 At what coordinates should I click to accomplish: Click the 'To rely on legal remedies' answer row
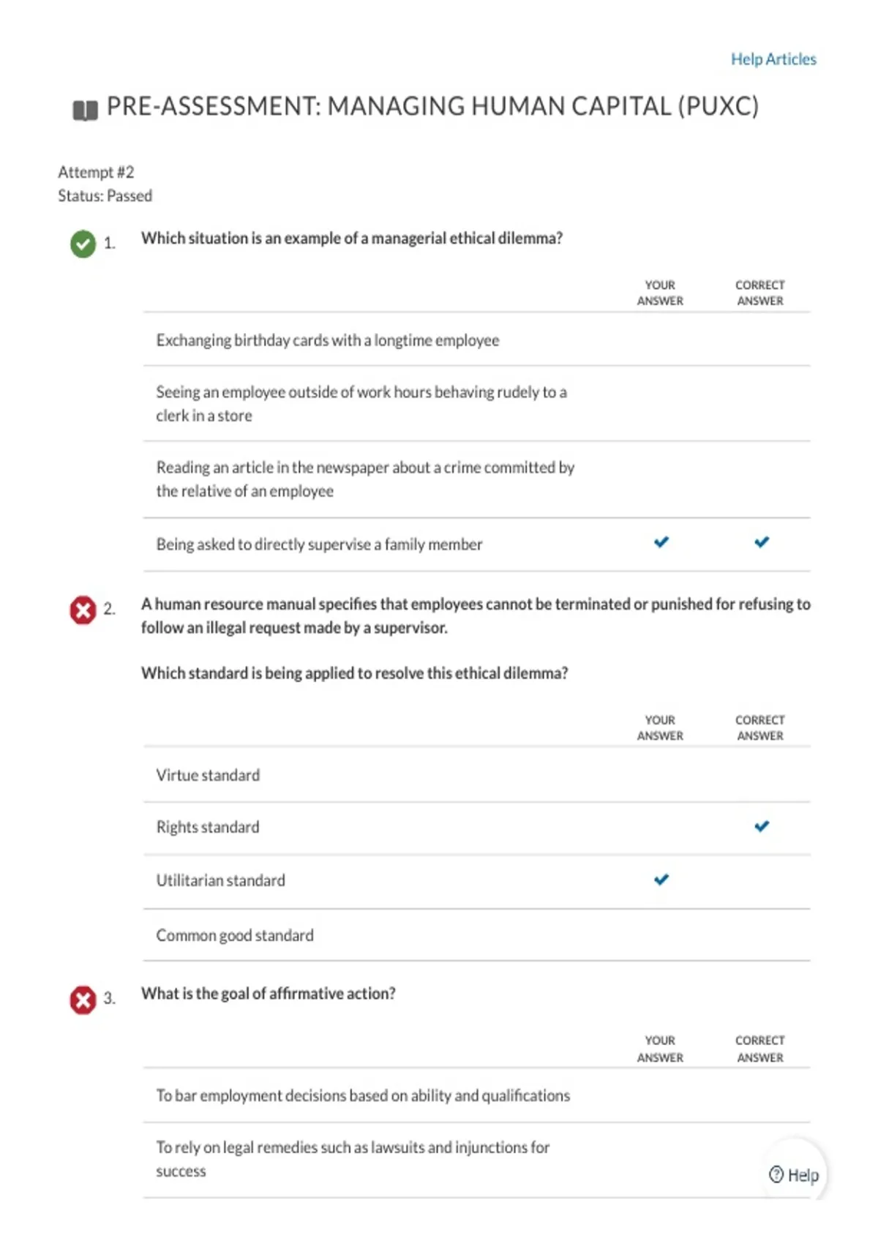click(x=476, y=1160)
